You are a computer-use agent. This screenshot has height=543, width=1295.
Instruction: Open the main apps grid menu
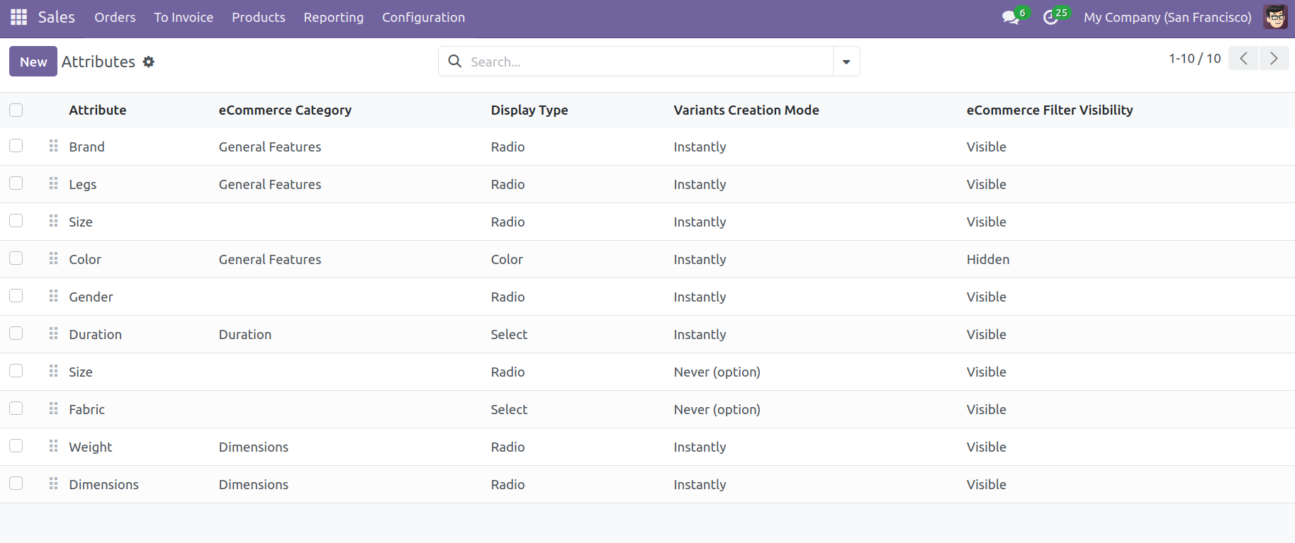[x=19, y=17]
